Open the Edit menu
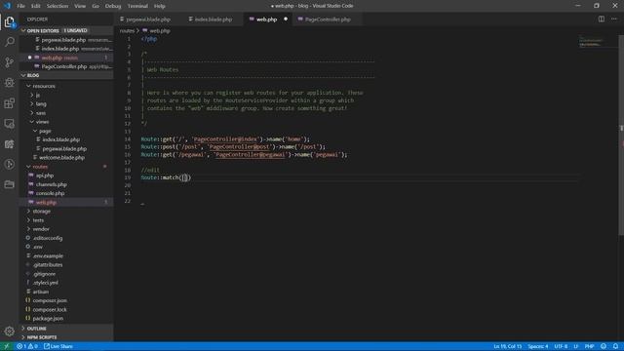Viewport: 624px width, 351px height. point(36,6)
